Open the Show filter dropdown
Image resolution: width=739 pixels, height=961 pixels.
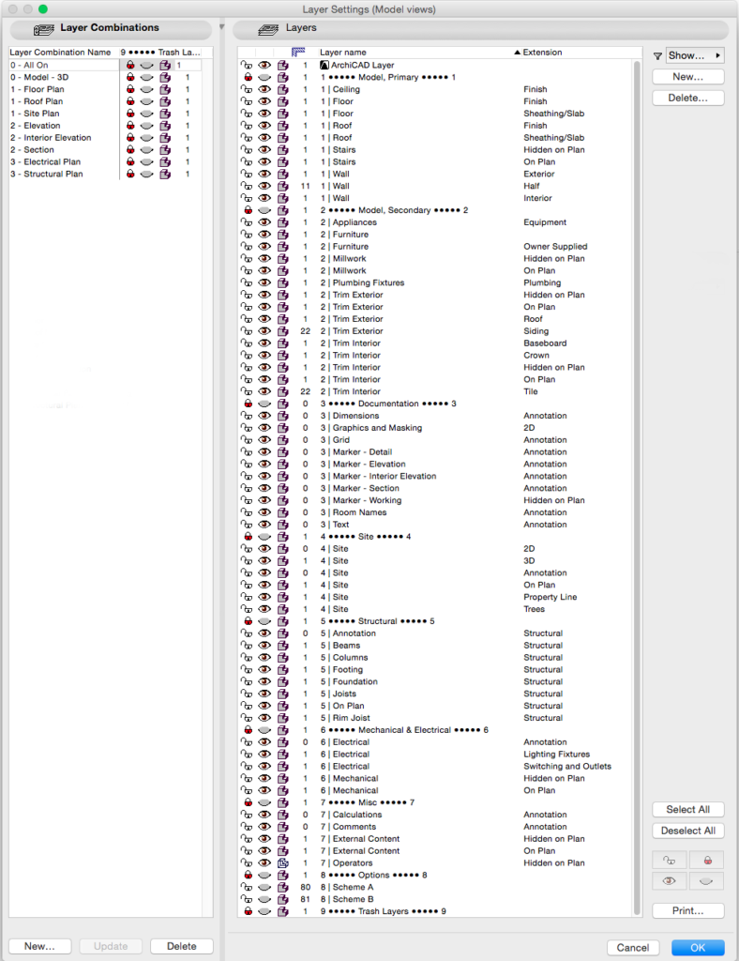coord(695,56)
